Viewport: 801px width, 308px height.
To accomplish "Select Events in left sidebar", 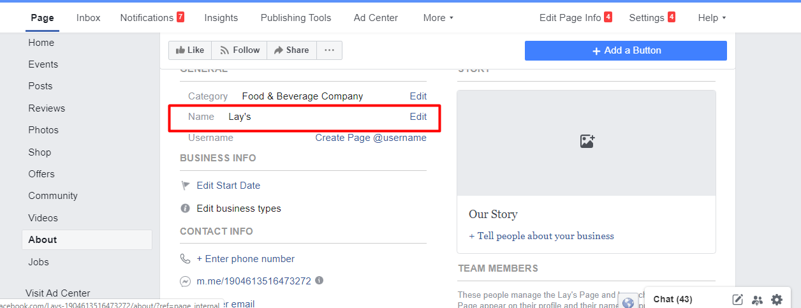I will [x=43, y=64].
